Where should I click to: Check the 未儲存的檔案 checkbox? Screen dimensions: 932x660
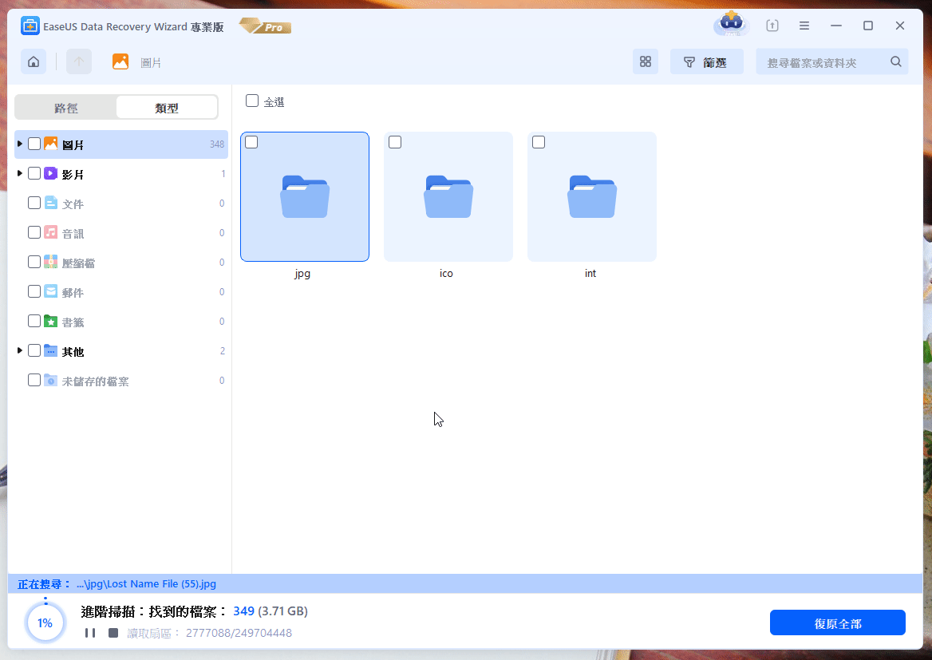(34, 381)
